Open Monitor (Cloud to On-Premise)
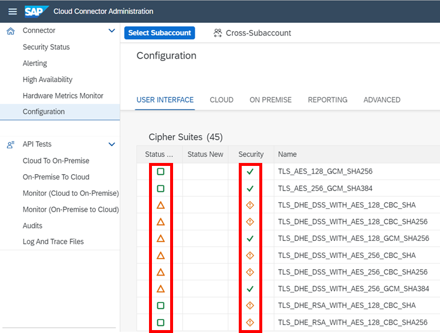This screenshot has width=440, height=333. (x=71, y=193)
